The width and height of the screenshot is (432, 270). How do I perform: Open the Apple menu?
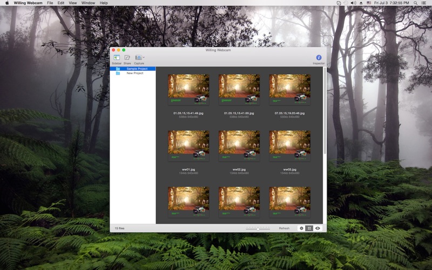pos(7,3)
